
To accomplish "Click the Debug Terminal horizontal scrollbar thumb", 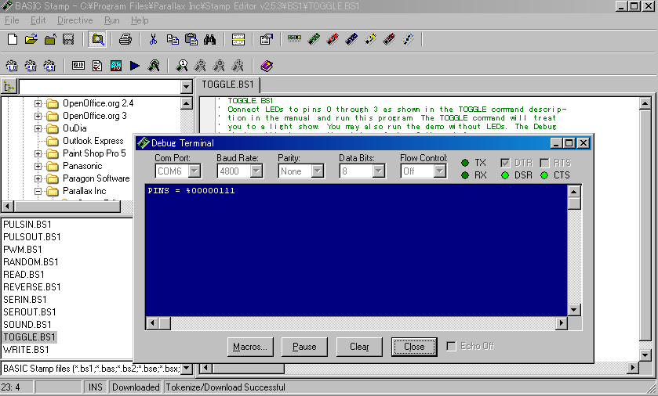I will pyautogui.click(x=165, y=323).
